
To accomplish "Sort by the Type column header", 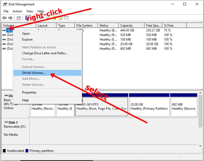I will pos(65,25).
